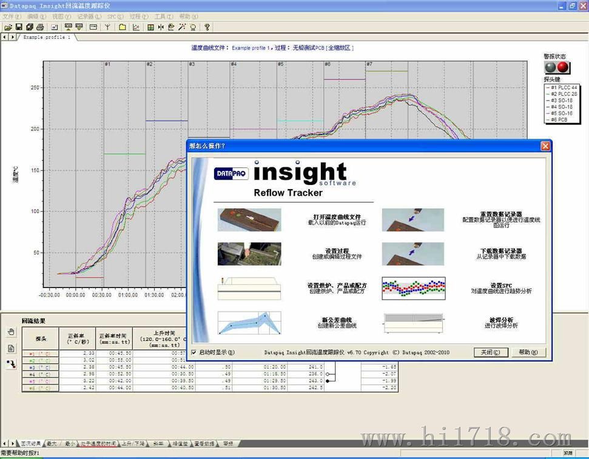Open the 记录器 menu

89,16
